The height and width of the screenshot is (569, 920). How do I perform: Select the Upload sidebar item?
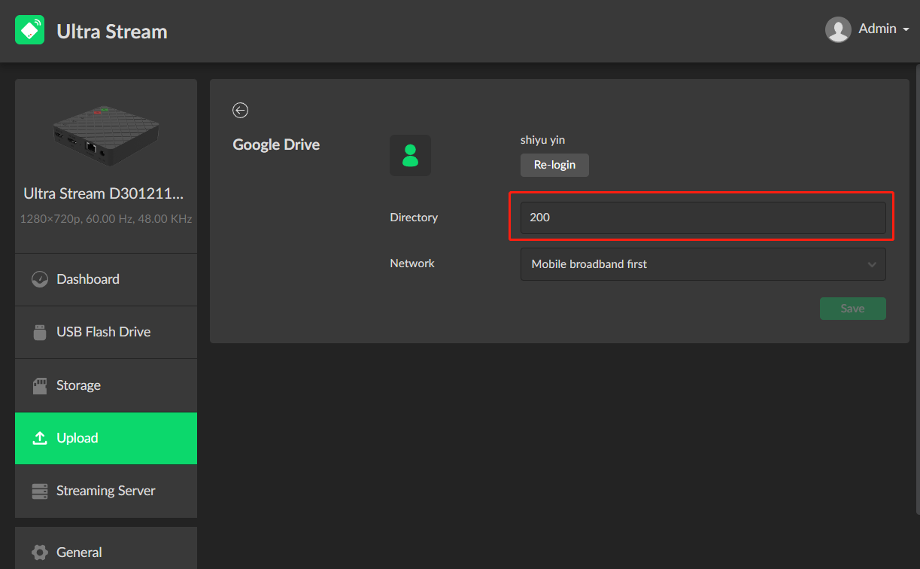coord(106,438)
